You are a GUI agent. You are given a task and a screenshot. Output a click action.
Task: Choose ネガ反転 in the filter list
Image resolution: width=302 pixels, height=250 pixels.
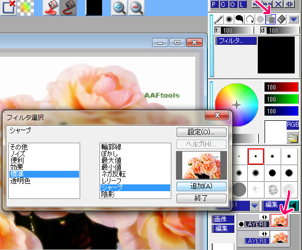point(135,174)
